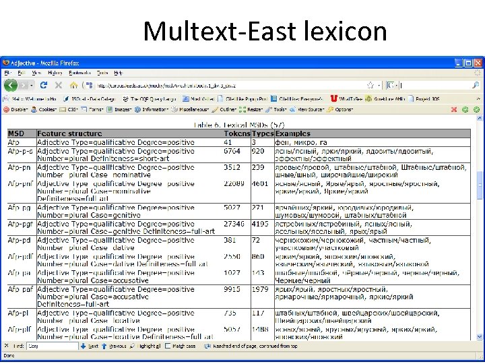The width and height of the screenshot is (485, 364).
Task: Open the Information menu in developer toolbar
Action: (152, 110)
